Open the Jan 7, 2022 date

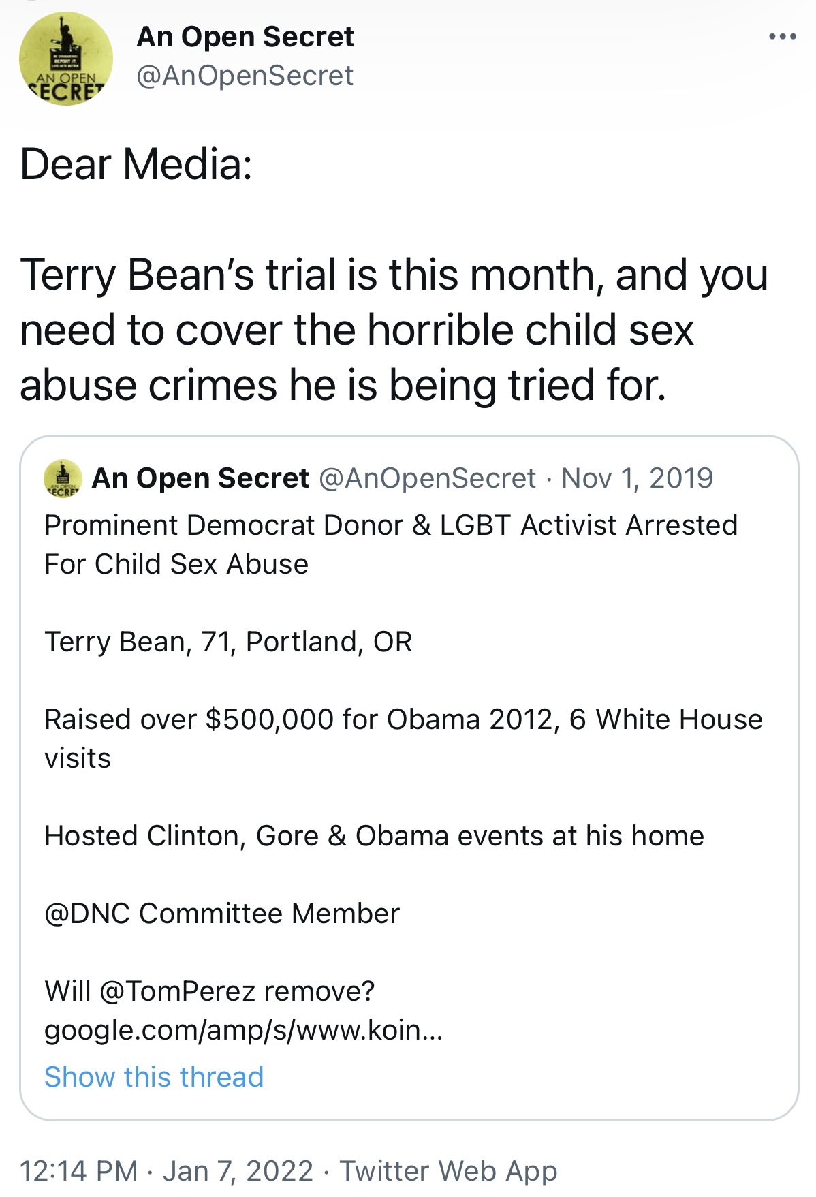(238, 1171)
